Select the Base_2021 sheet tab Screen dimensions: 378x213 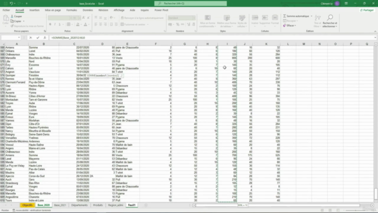[60, 205]
